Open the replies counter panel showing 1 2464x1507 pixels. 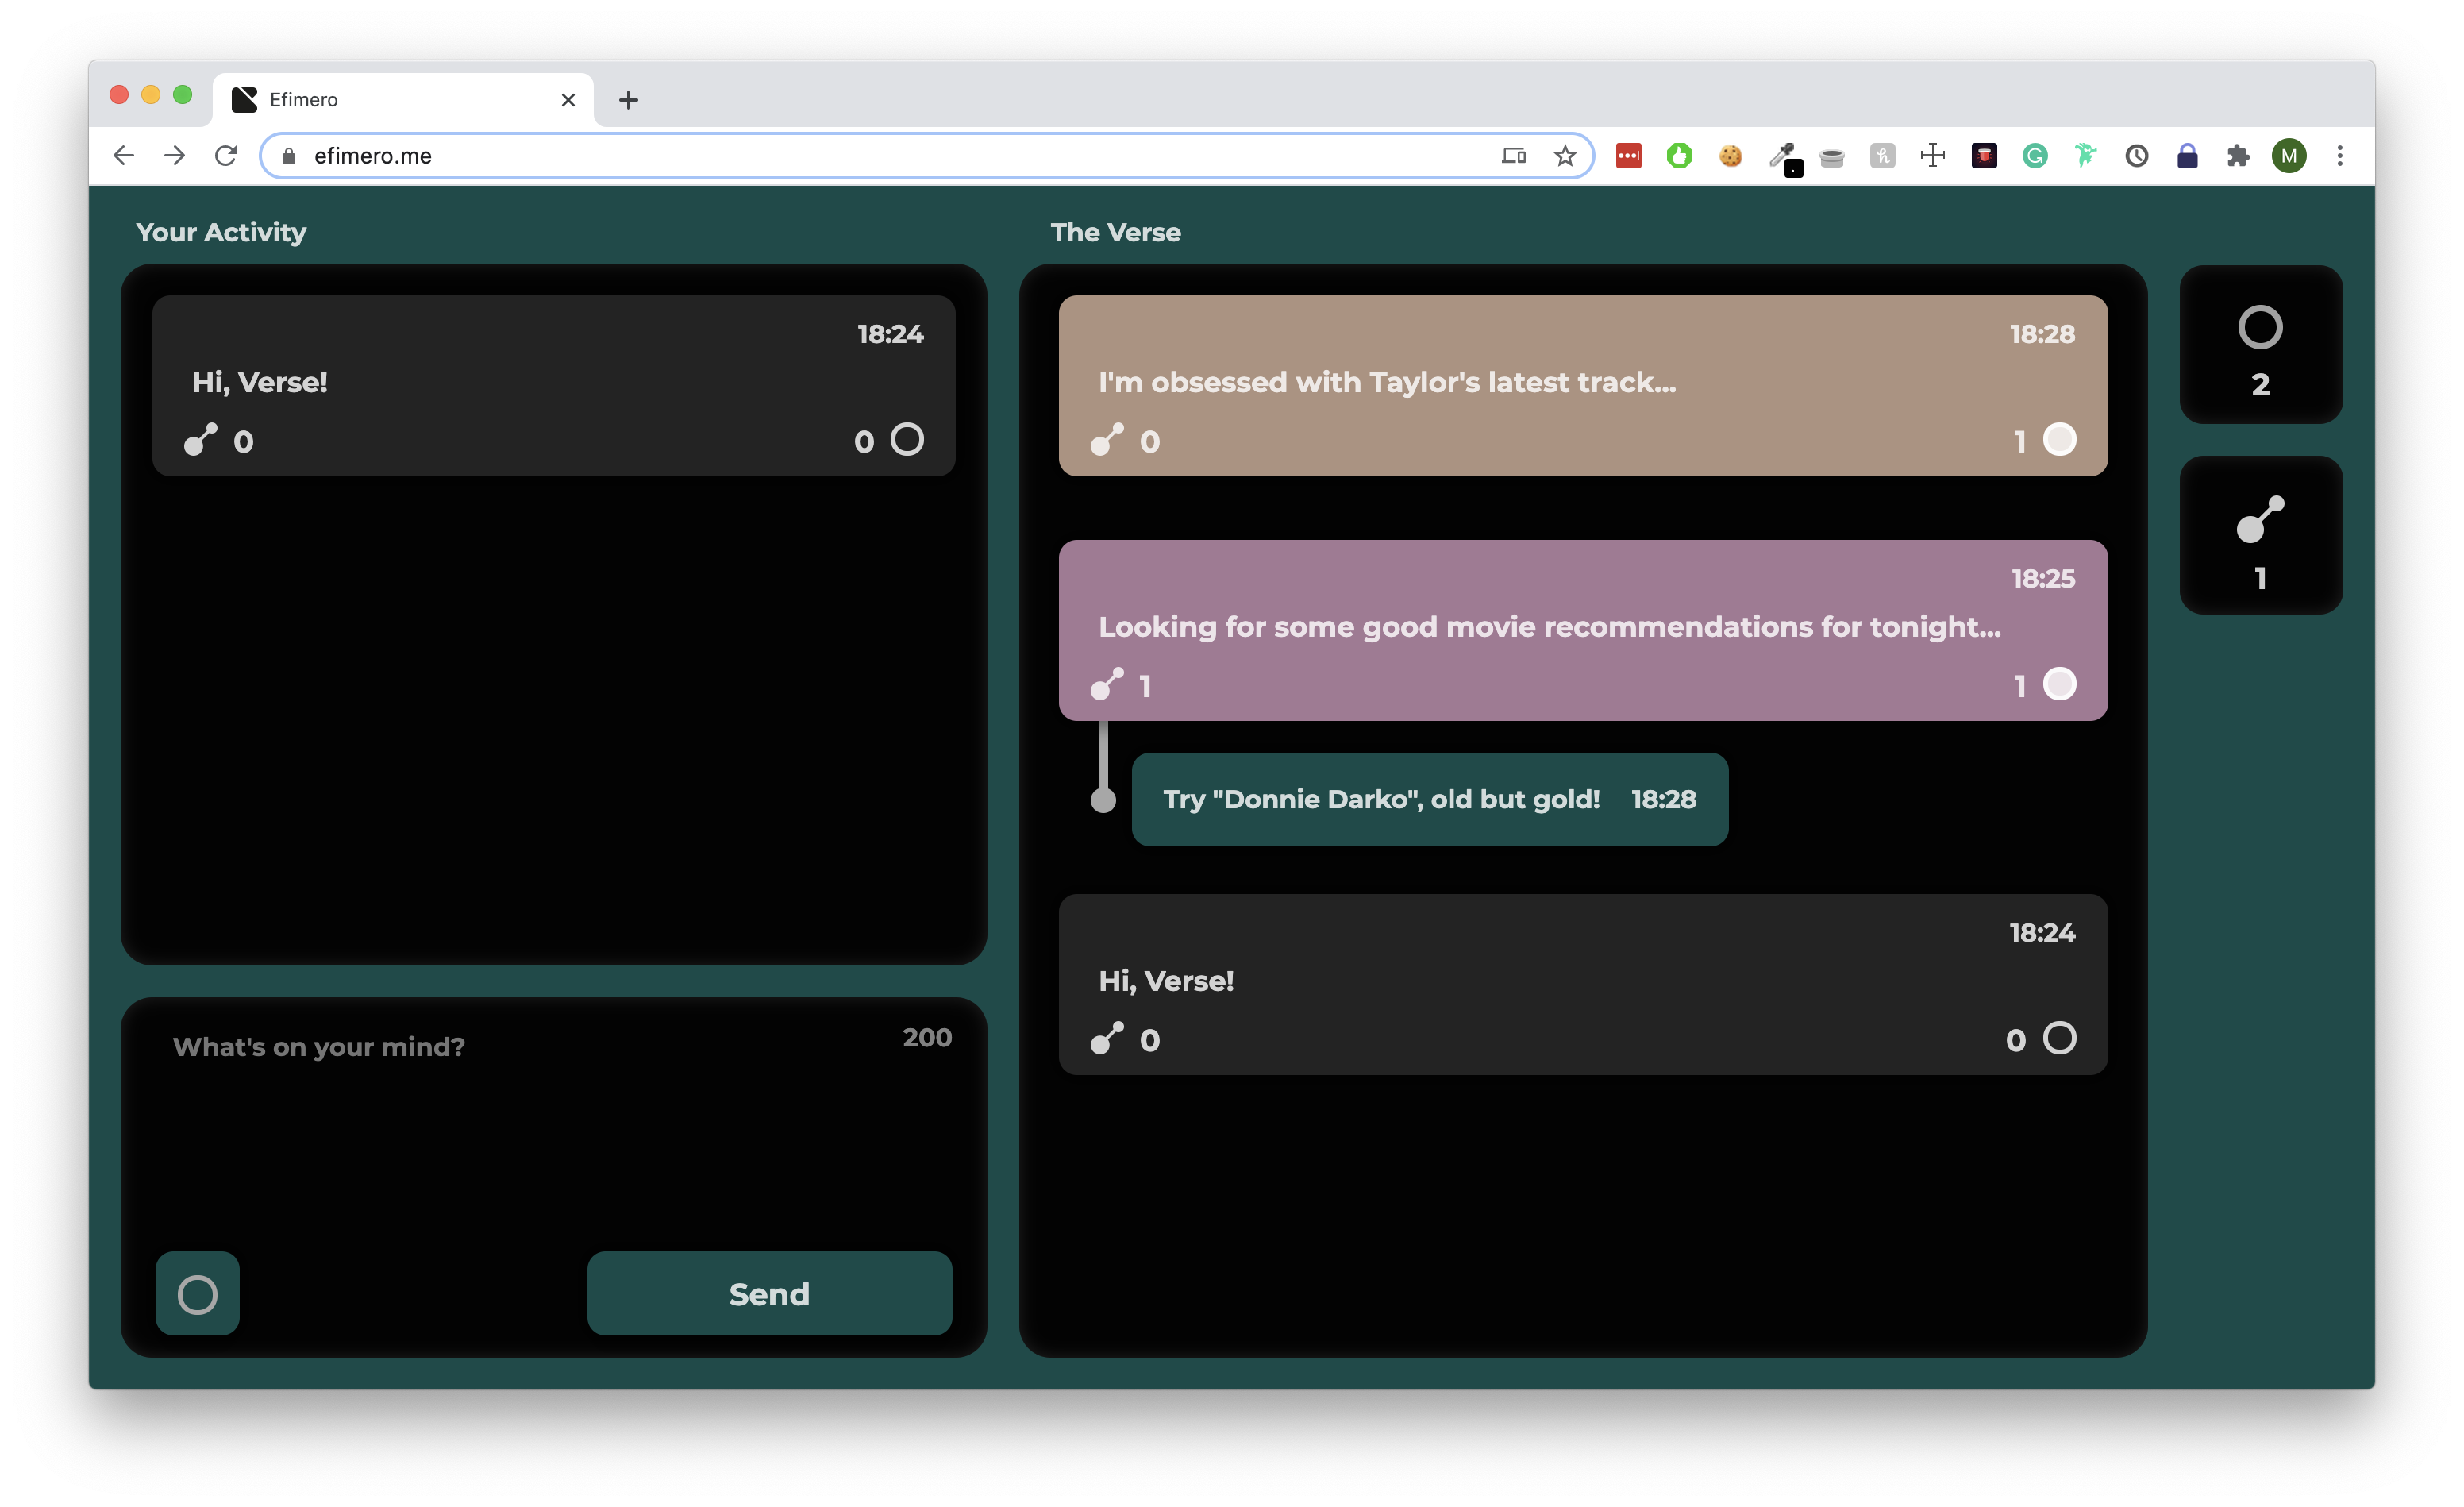point(2260,535)
